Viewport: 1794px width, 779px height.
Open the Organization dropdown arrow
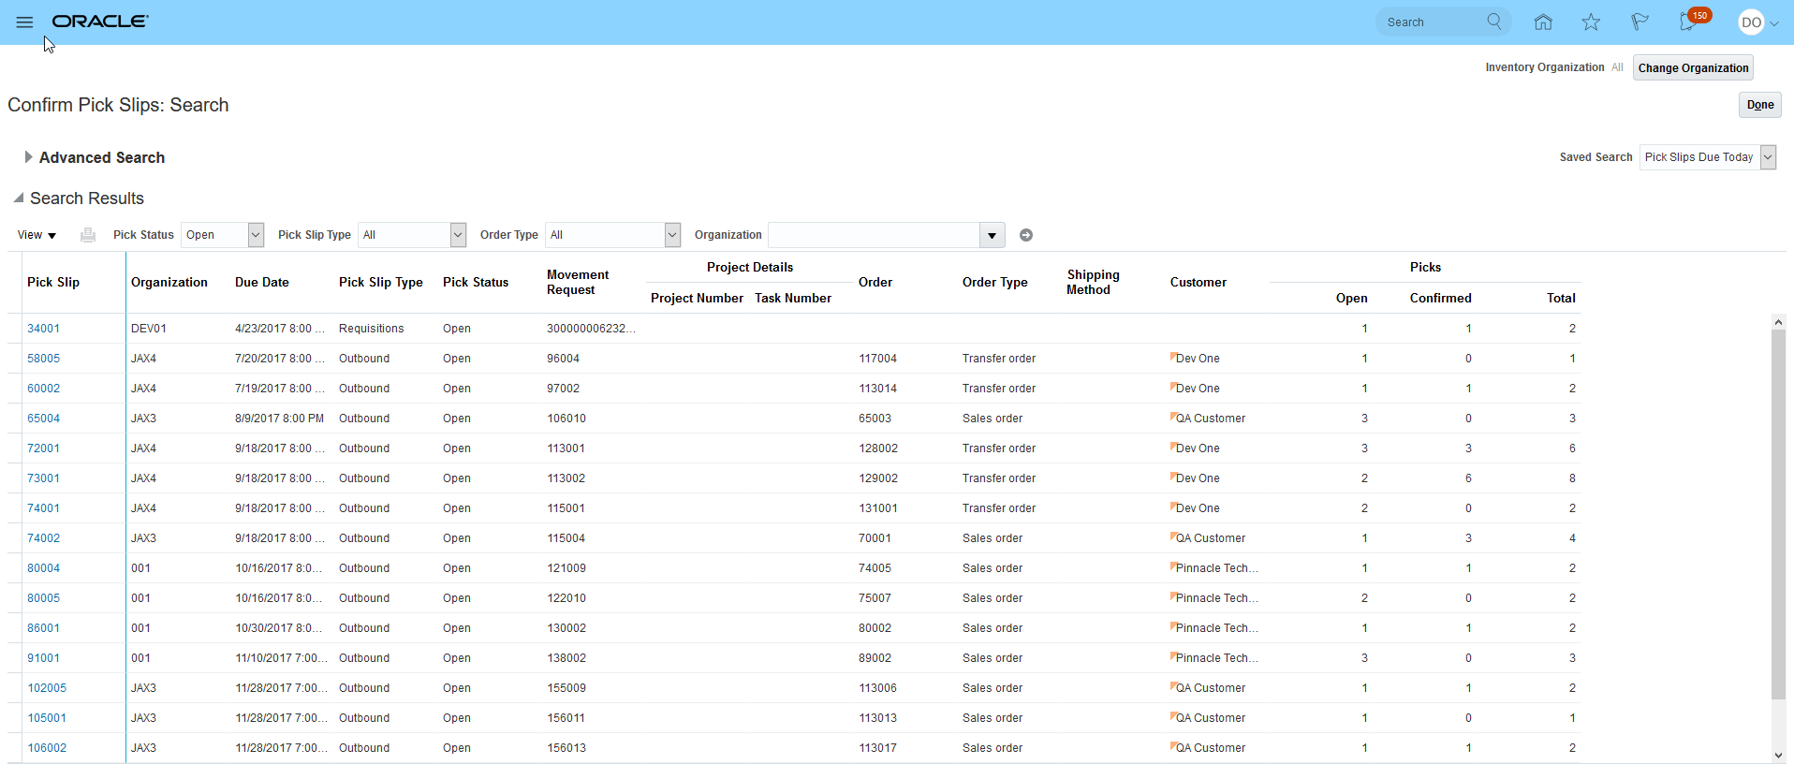(x=992, y=235)
